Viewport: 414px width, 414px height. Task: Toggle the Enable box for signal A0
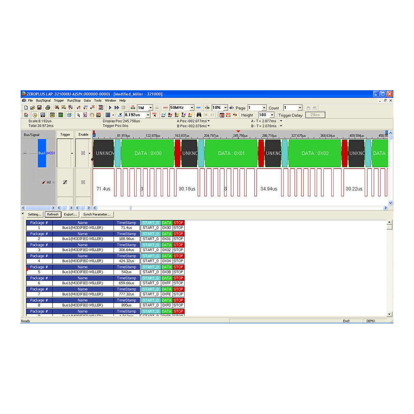83,182
